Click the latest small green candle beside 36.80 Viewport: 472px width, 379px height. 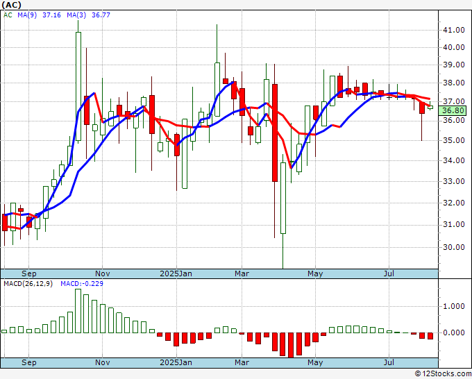point(430,107)
